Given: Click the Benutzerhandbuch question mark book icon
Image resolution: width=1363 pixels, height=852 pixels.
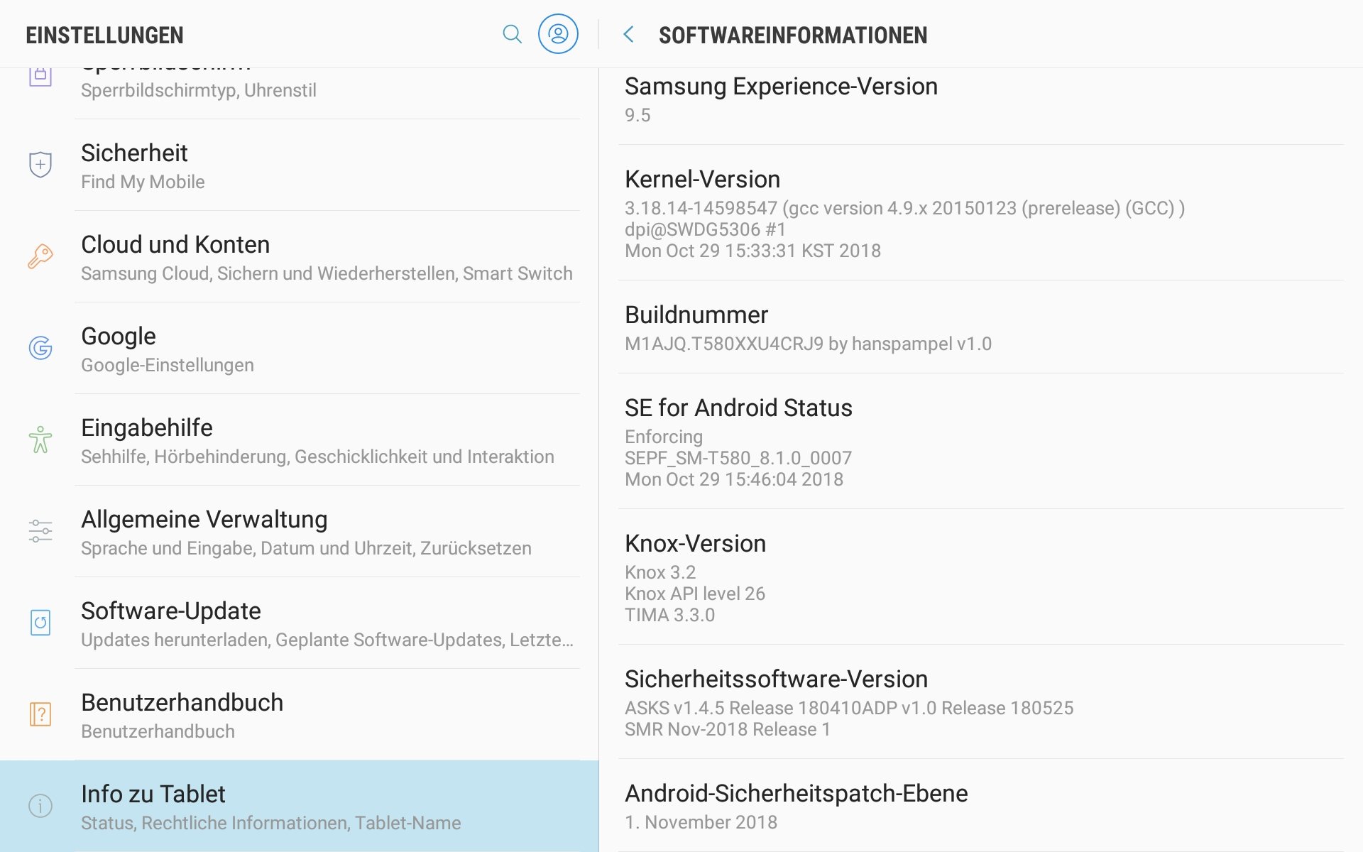Looking at the screenshot, I should [40, 714].
